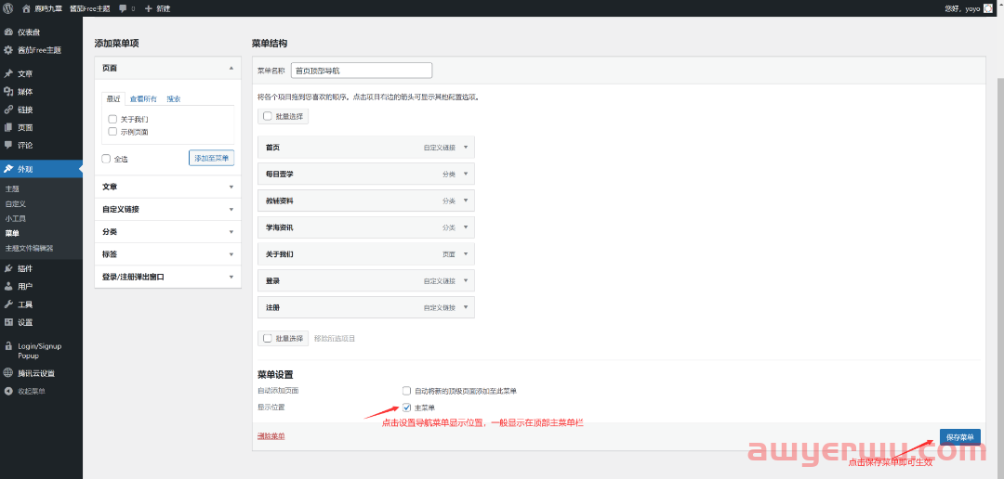The width and height of the screenshot is (1004, 479).
Task: Expand the 登录 menu item arrow
Action: tap(466, 280)
